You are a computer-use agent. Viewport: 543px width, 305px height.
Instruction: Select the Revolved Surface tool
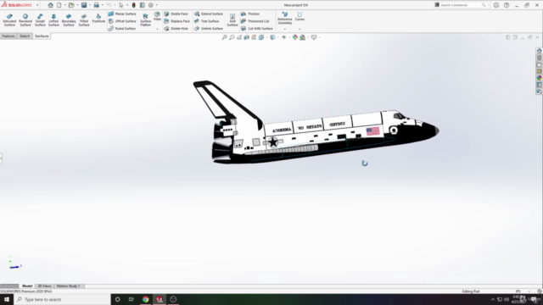click(x=25, y=20)
